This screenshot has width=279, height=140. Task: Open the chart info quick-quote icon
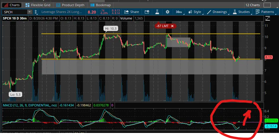tap(147, 12)
